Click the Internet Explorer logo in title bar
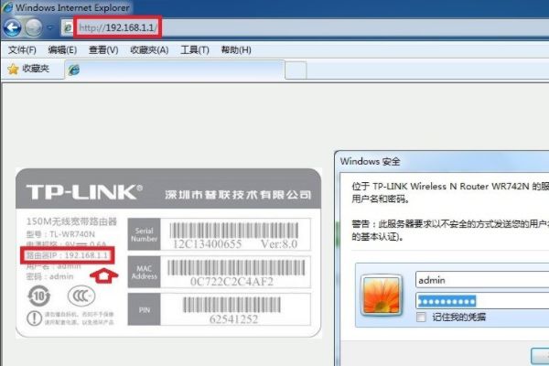This screenshot has height=366, width=549. 8,7
